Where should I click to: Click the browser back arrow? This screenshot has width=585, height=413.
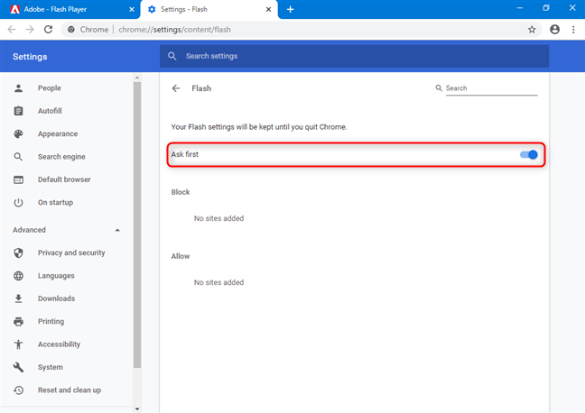click(x=12, y=30)
